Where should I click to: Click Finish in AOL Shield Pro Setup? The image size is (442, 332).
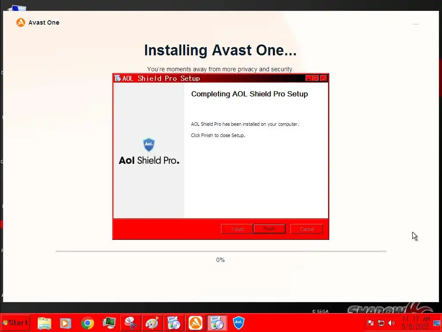point(269,229)
